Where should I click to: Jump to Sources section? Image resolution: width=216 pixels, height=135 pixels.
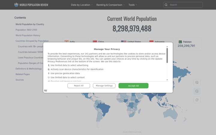(x=19, y=80)
